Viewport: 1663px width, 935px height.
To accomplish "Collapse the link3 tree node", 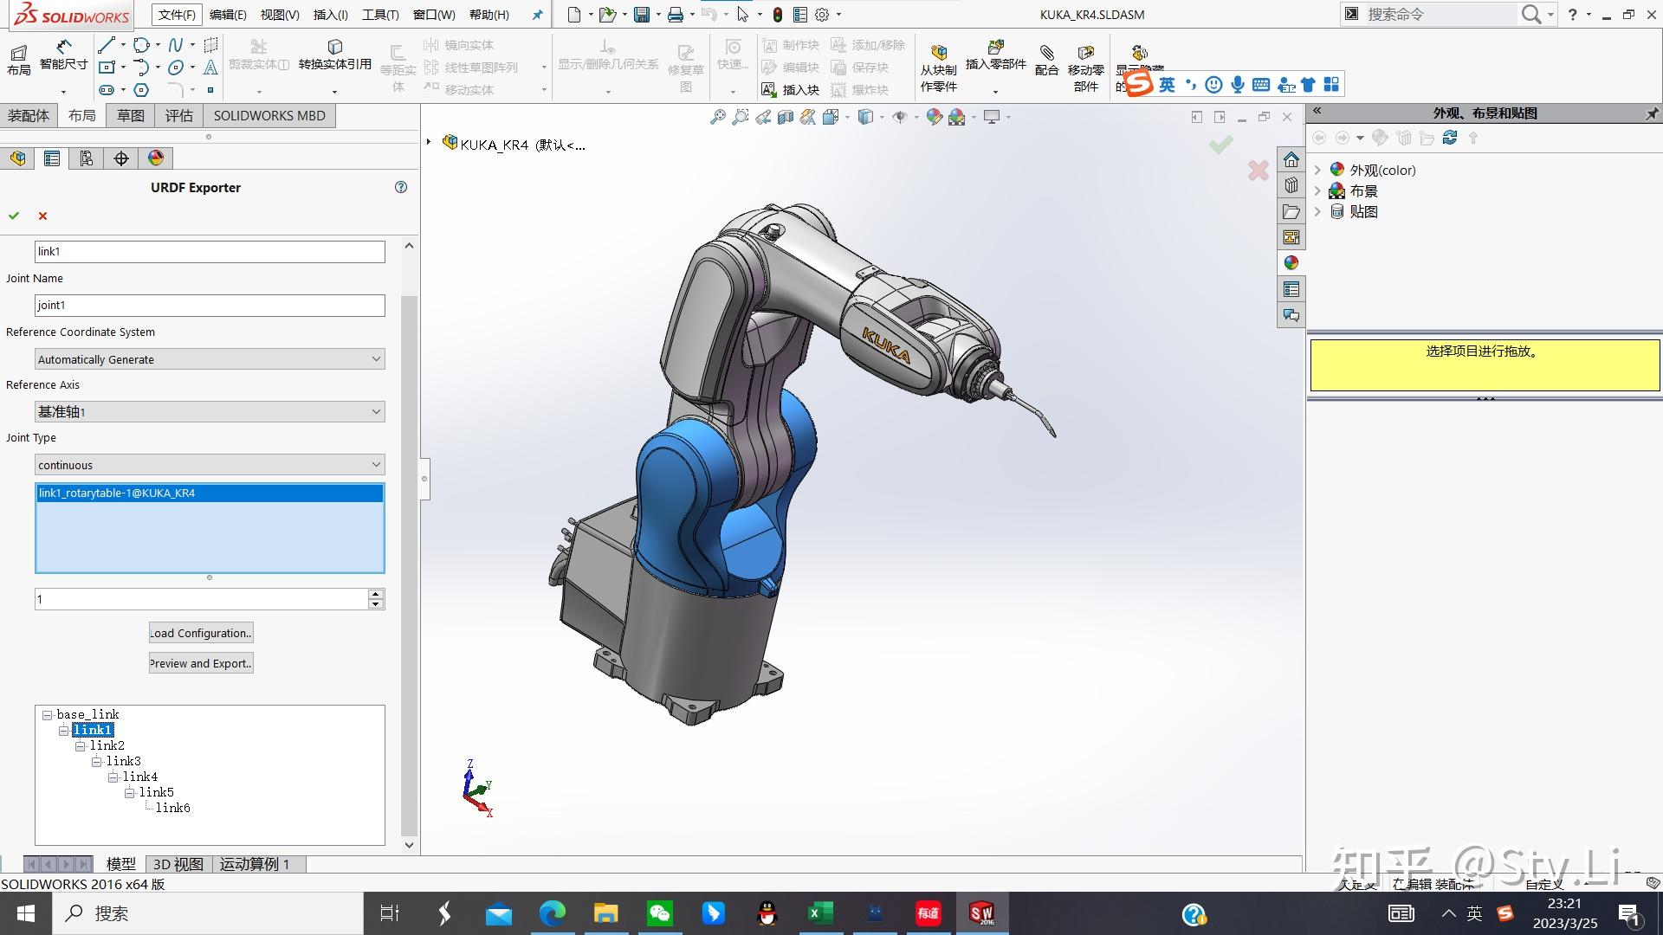I will click(x=97, y=762).
